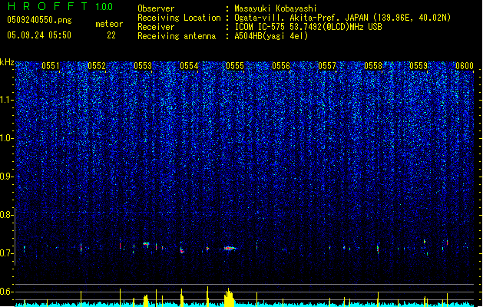Click the 0557 time marker
This screenshot has width=483, height=307.
tap(327, 66)
